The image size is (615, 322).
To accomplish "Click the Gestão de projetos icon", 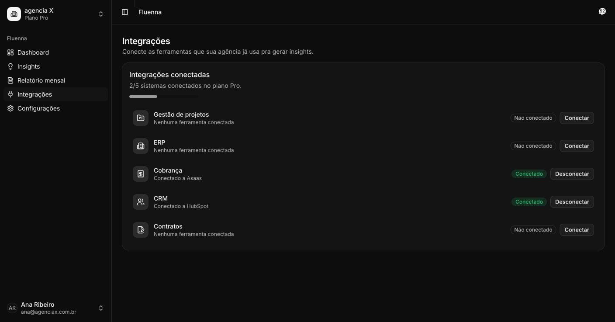I will (141, 118).
